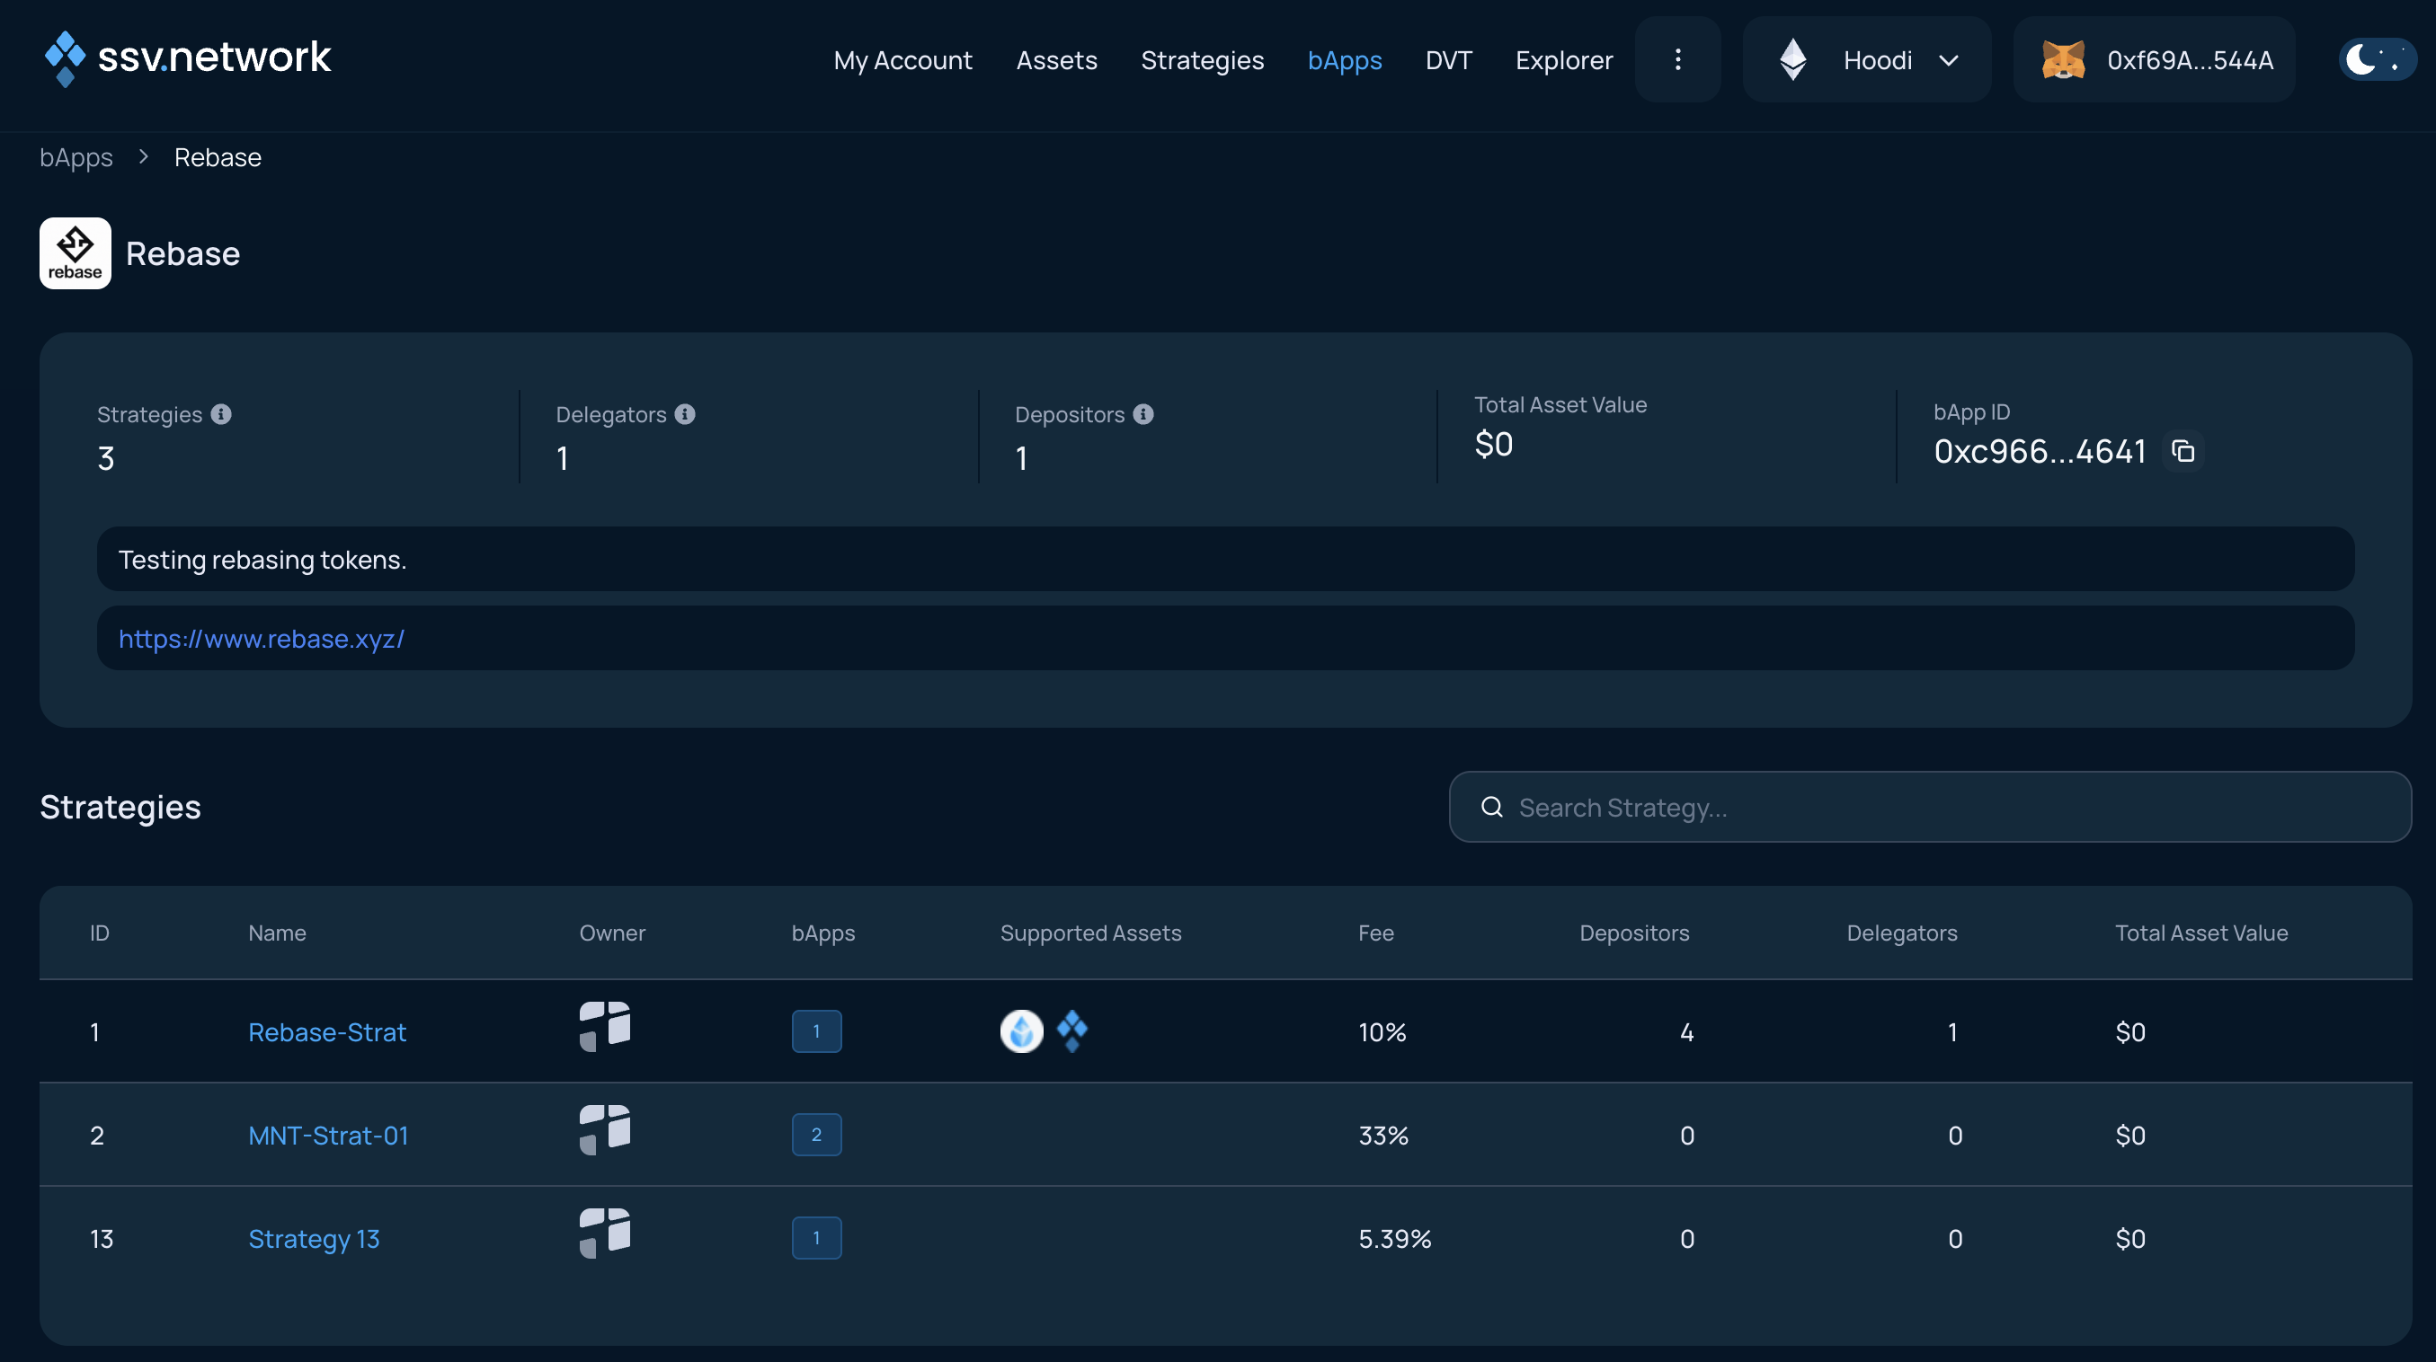Click the Name column header
The height and width of the screenshot is (1362, 2436).
277,932
